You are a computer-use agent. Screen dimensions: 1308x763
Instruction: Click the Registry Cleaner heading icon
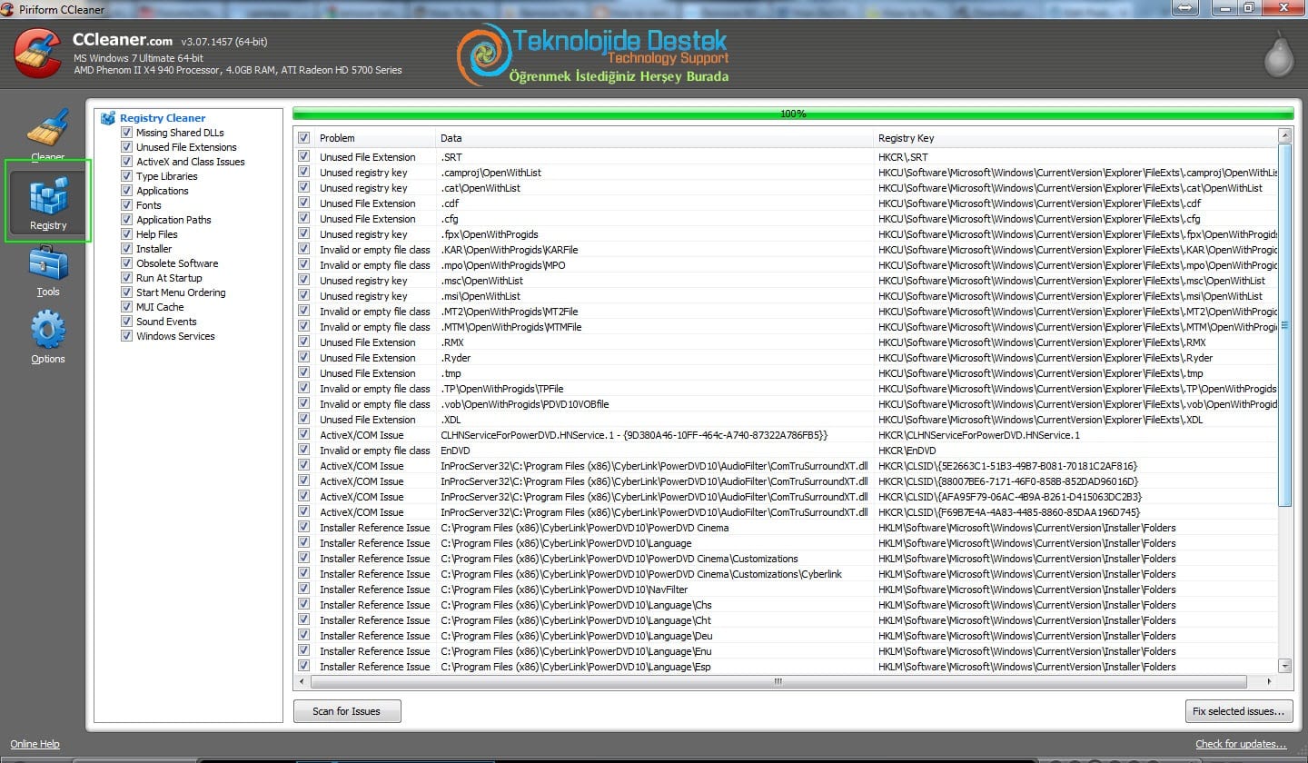108,118
